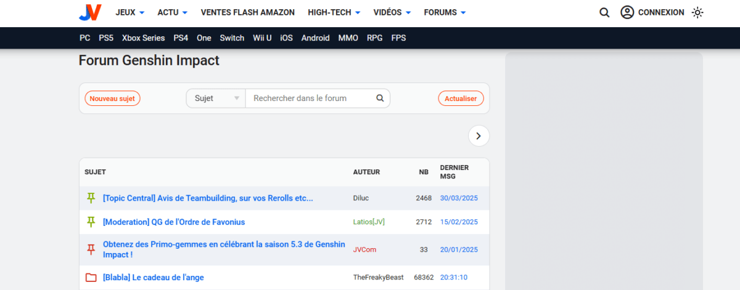The image size is (740, 290).
Task: Expand the ACTU menu
Action: click(x=173, y=12)
